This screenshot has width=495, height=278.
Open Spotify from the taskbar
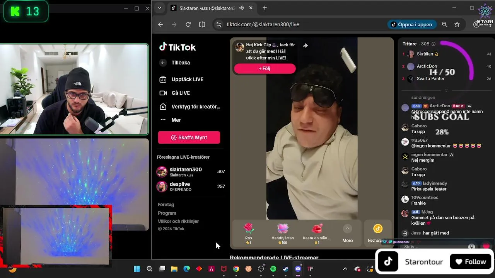[273, 269]
